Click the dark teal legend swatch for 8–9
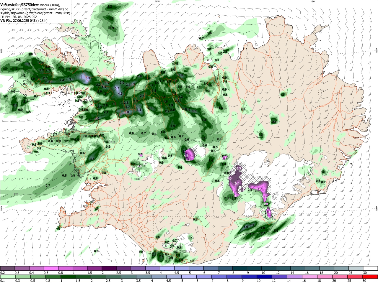Screen dimensions: 378x283 click(x=239, y=269)
